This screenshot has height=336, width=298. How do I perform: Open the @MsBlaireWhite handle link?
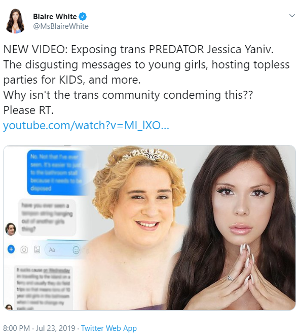pyautogui.click(x=61, y=26)
